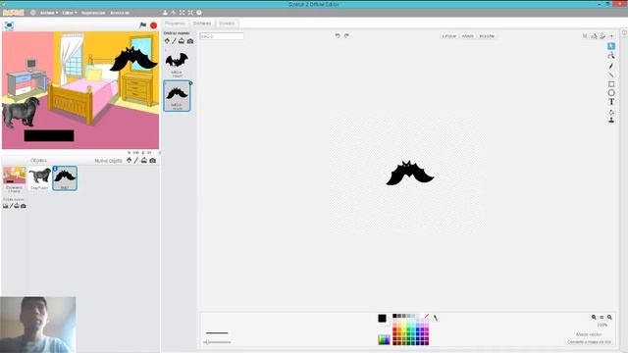Open the Editar menu

tap(70, 13)
